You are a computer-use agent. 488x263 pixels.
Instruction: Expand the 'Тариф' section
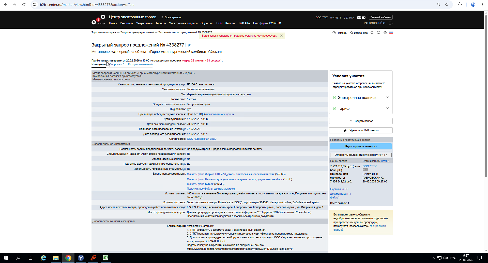(361, 109)
